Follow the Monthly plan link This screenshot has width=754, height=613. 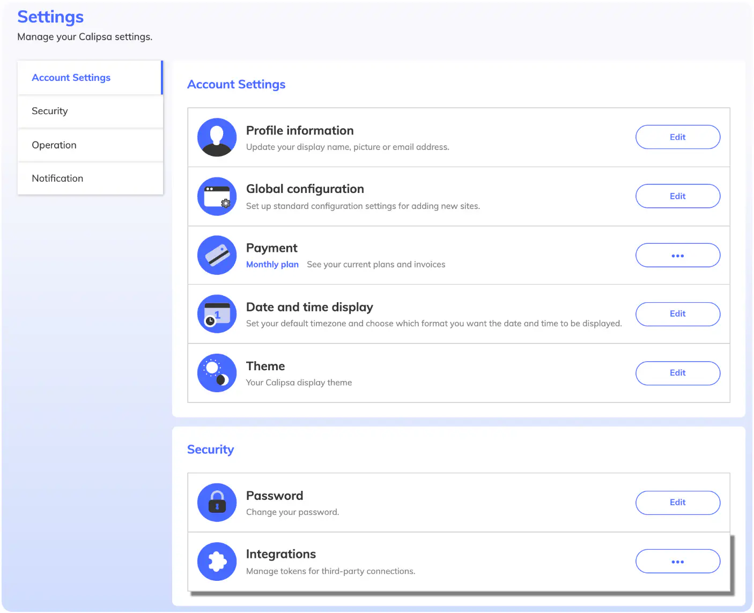[272, 265]
